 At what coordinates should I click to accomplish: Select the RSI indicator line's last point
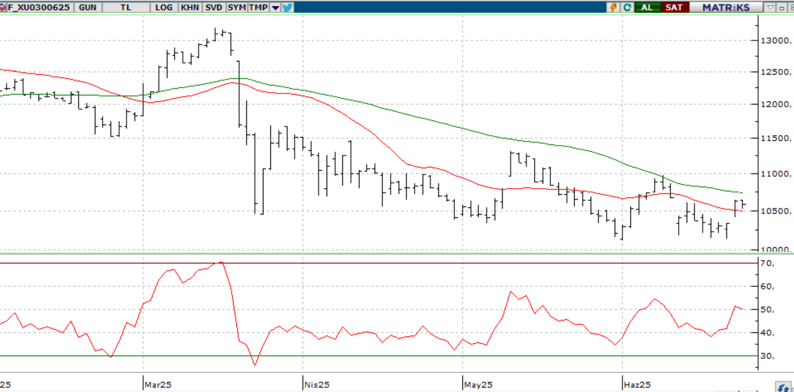tap(742, 309)
